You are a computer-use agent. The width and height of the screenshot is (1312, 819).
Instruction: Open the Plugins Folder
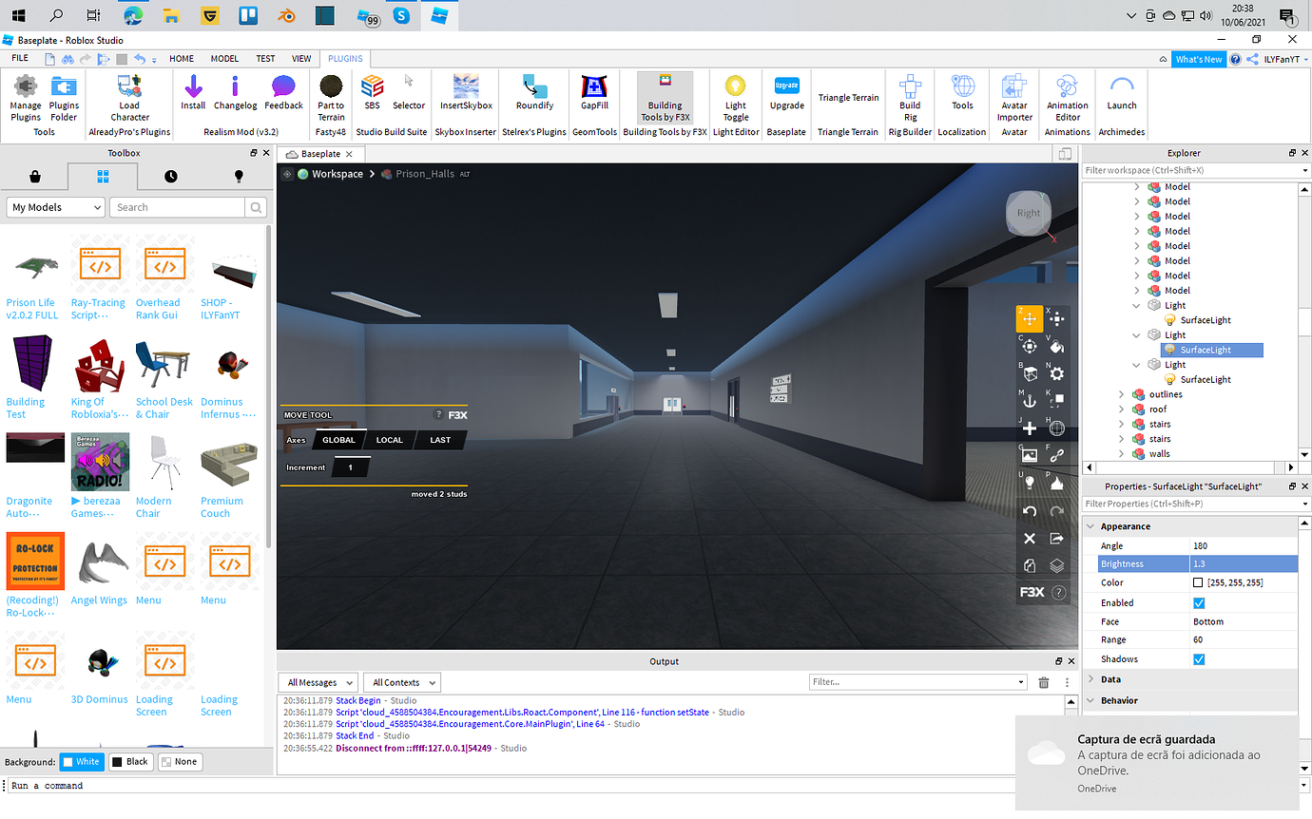pos(64,99)
